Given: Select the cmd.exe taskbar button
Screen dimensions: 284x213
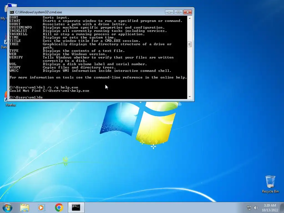Looking at the screenshot, I should 76,207.
